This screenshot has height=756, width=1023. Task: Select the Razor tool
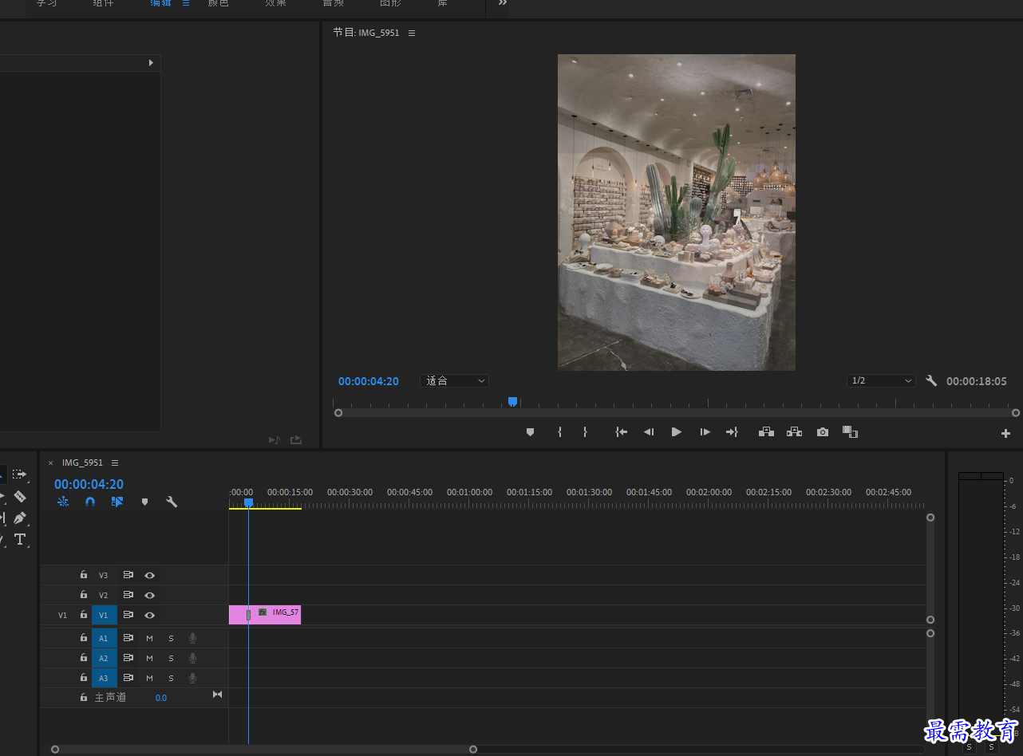(x=20, y=496)
